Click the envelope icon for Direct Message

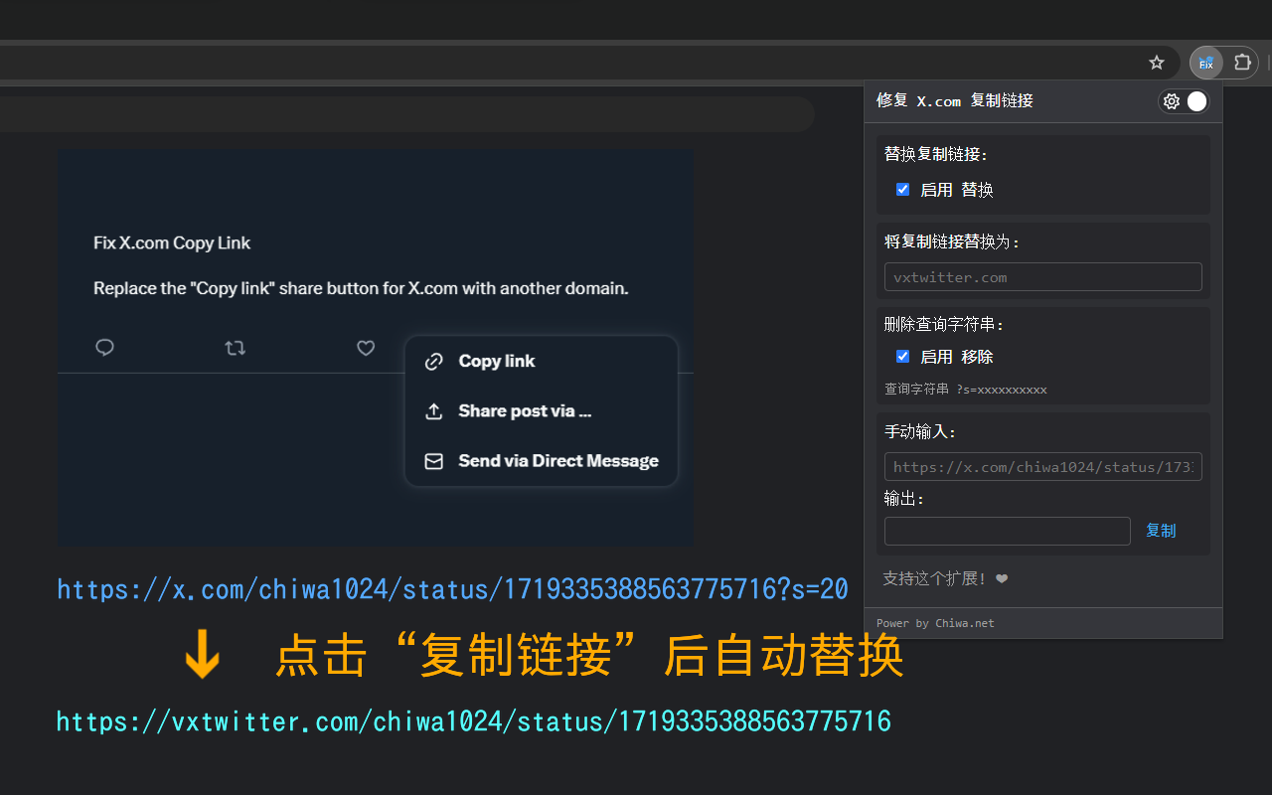433,461
